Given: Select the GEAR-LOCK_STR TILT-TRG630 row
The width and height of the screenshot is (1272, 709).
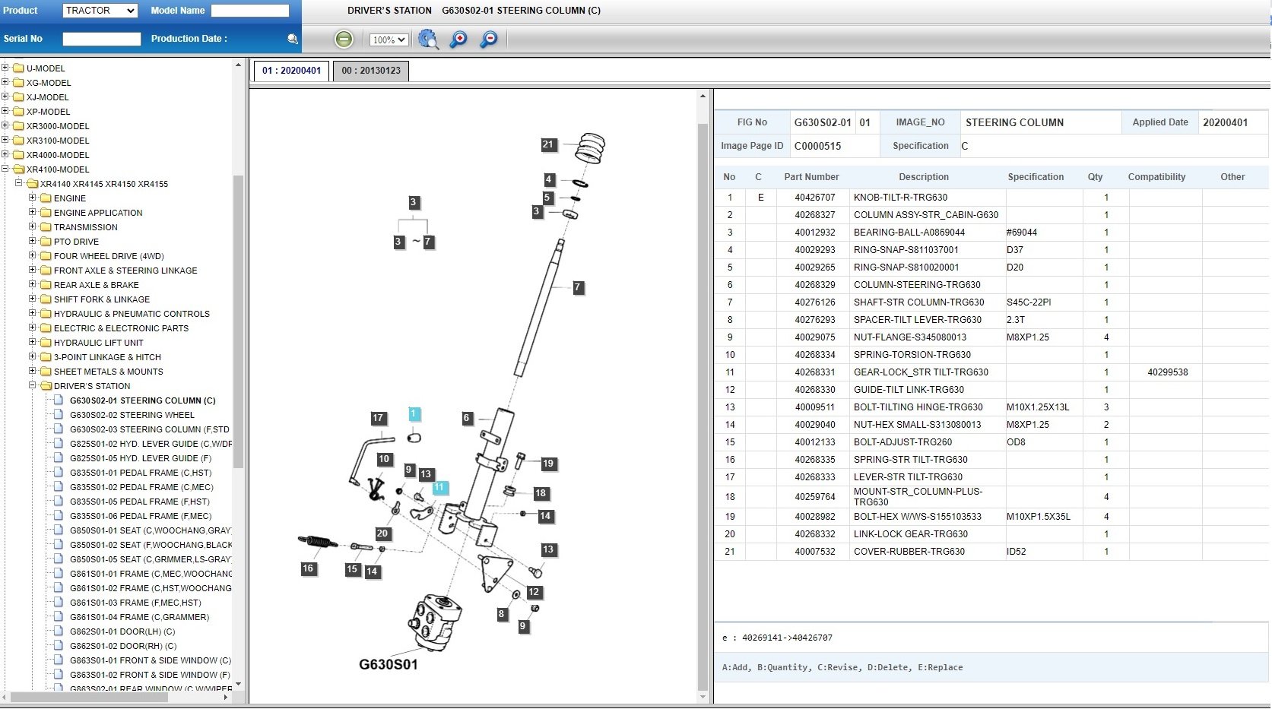Looking at the screenshot, I should coord(991,372).
